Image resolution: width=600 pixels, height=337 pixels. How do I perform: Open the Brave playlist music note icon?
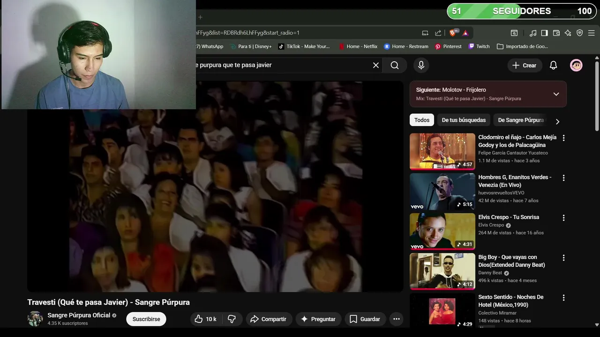tap(533, 33)
